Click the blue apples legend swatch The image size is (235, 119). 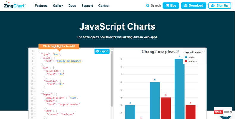click(x=186, y=57)
